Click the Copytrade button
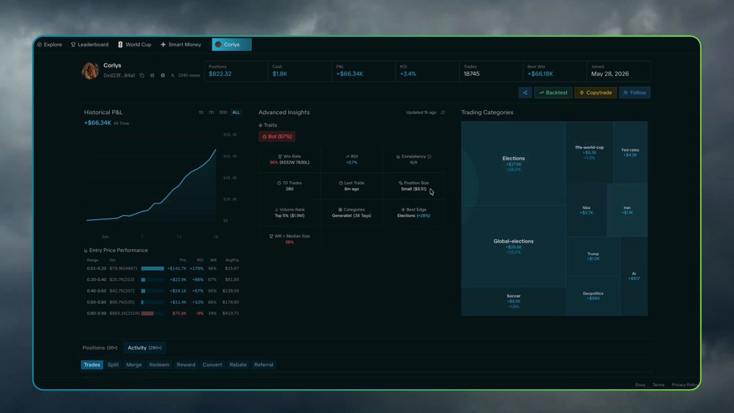The height and width of the screenshot is (413, 734). [x=595, y=92]
